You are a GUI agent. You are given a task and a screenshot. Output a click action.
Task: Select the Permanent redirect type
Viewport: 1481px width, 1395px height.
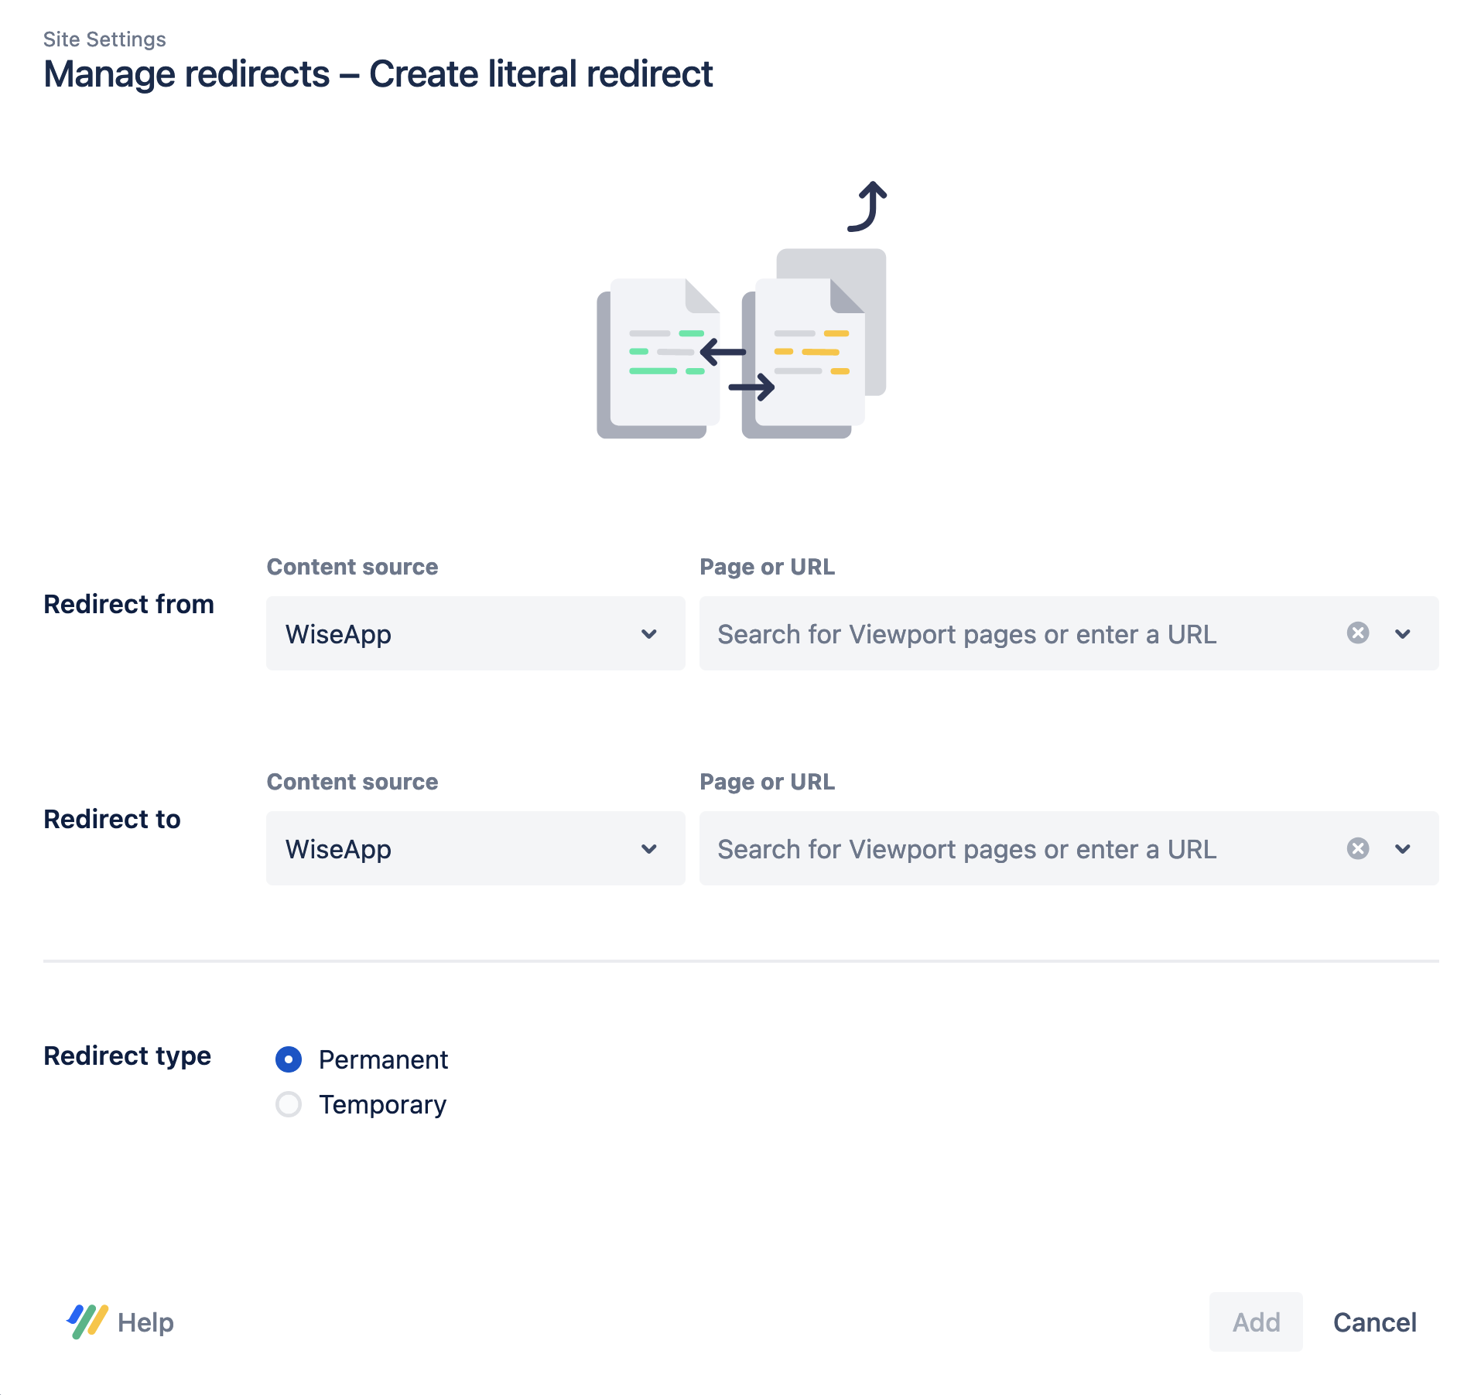tap(289, 1059)
